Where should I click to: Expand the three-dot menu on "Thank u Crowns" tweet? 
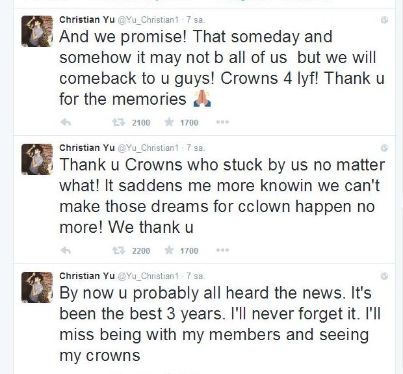pos(222,250)
